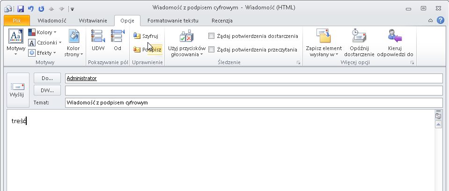Expand the Efekty theme effects dropdown

[43, 53]
